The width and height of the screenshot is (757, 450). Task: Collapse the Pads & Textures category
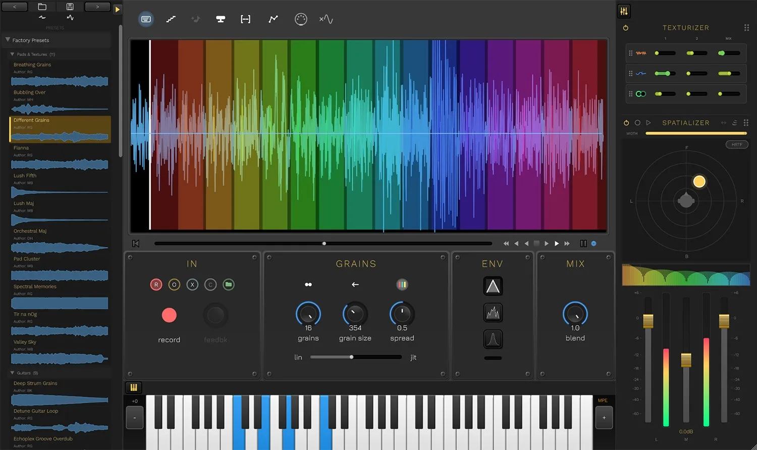click(x=12, y=54)
